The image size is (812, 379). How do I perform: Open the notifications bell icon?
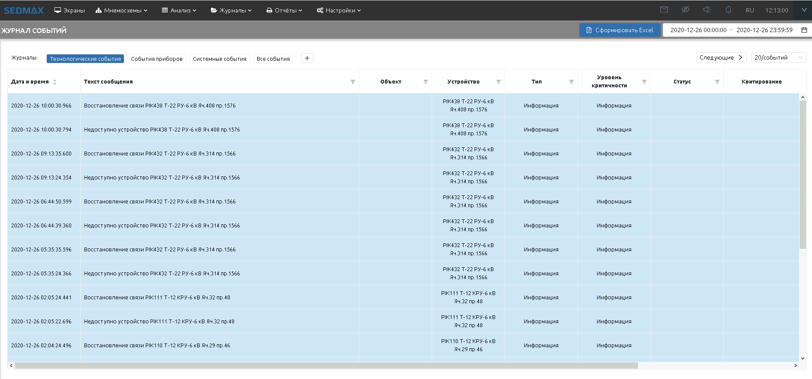point(728,10)
